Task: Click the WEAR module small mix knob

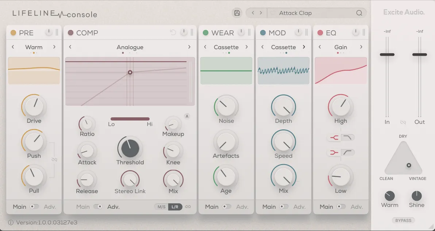Action: (x=241, y=32)
